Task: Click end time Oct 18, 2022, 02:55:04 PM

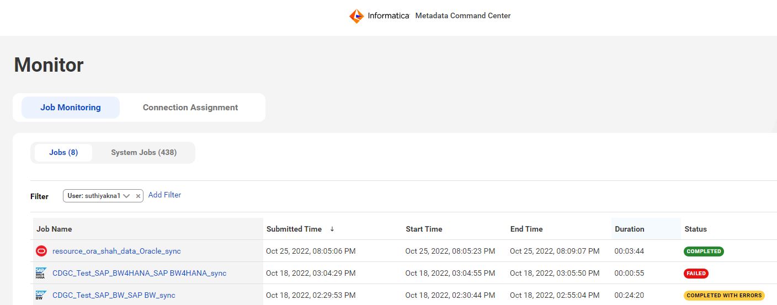Action: [555, 295]
